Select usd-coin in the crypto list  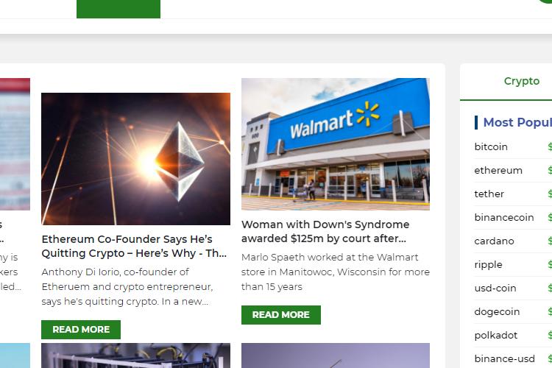tap(495, 288)
